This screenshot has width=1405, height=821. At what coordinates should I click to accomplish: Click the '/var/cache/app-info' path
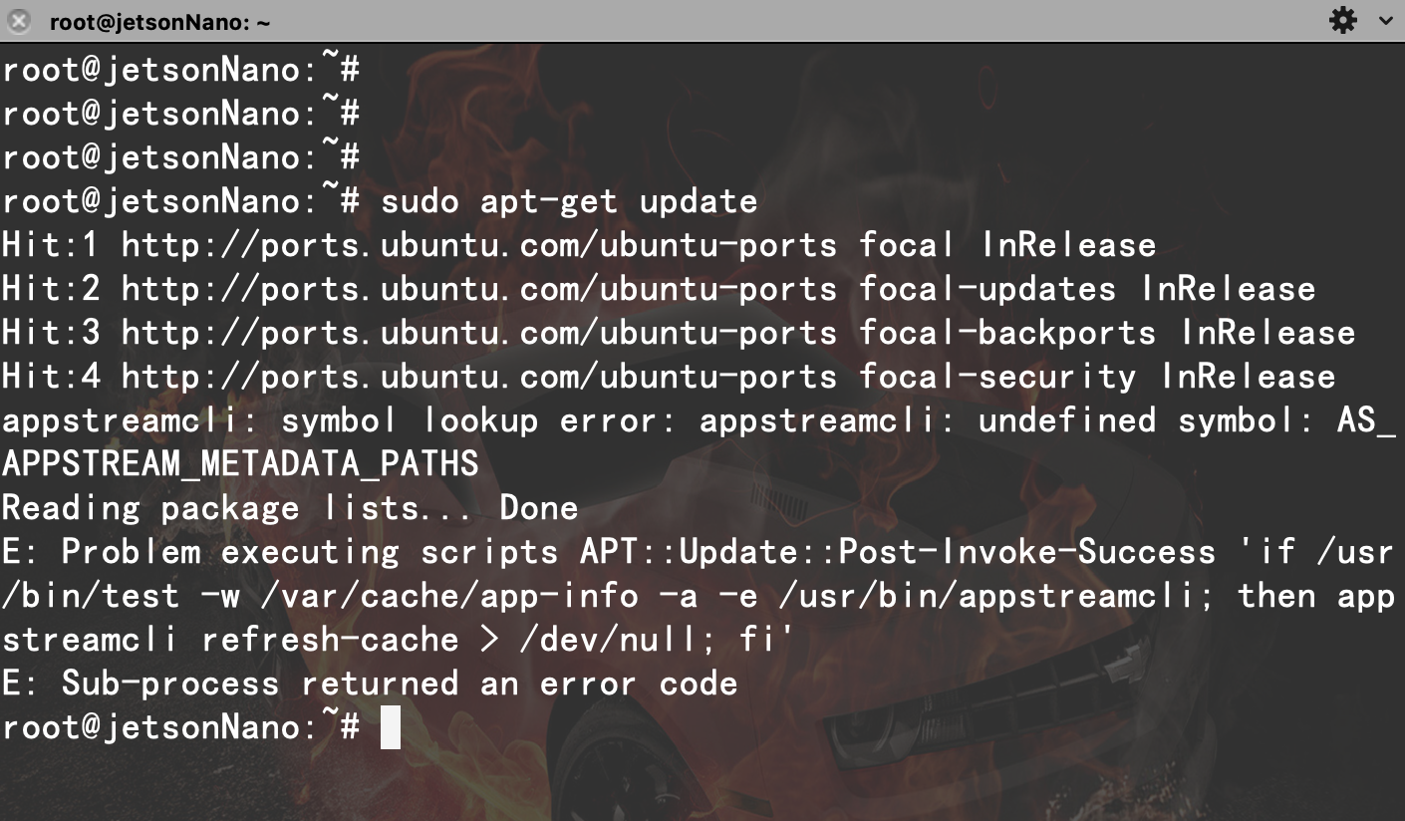point(449,596)
